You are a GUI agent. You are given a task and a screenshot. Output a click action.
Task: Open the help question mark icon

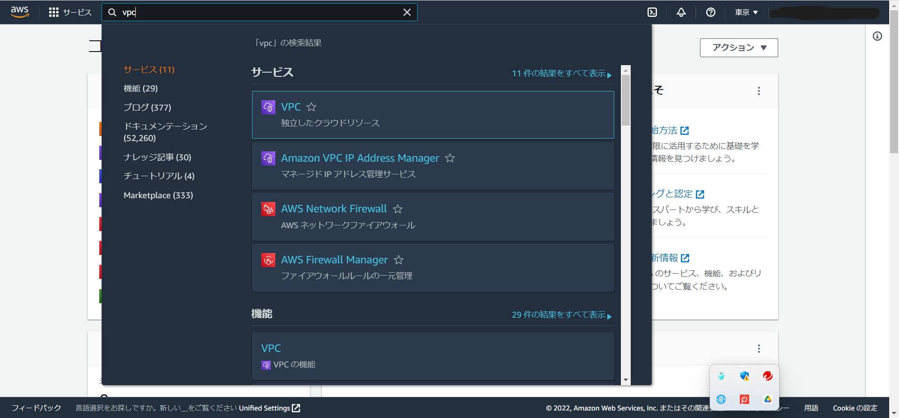[x=711, y=12]
